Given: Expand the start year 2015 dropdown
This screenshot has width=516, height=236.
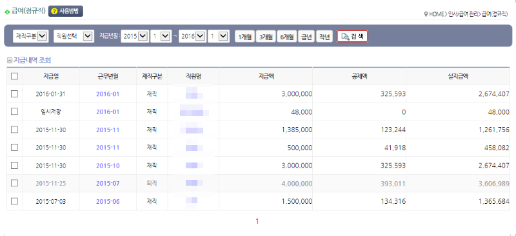Looking at the screenshot, I should click(x=135, y=36).
